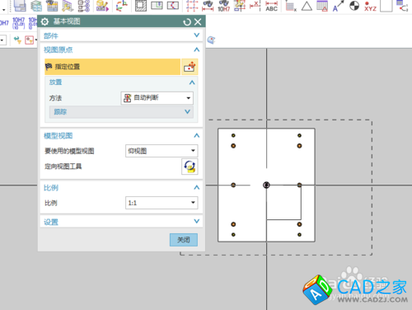Click the XYZ coordinate toolbar icon
412x310 pixels.
click(370, 7)
